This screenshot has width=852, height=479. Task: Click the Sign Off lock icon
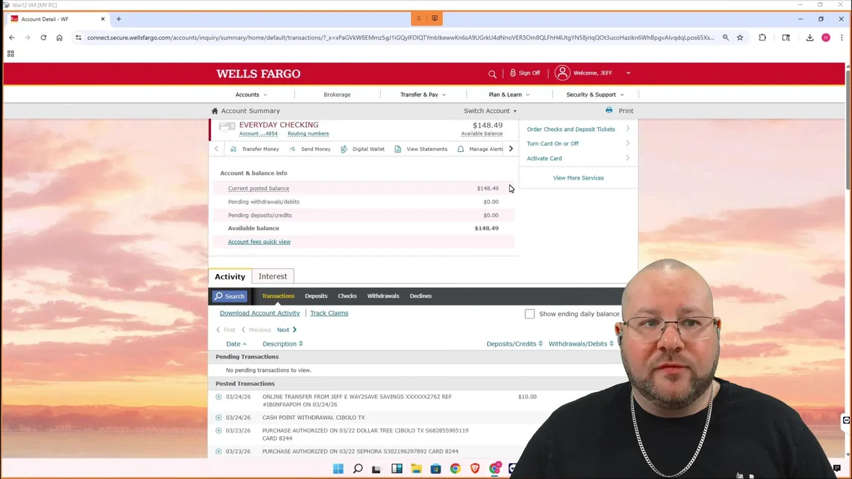click(x=513, y=73)
